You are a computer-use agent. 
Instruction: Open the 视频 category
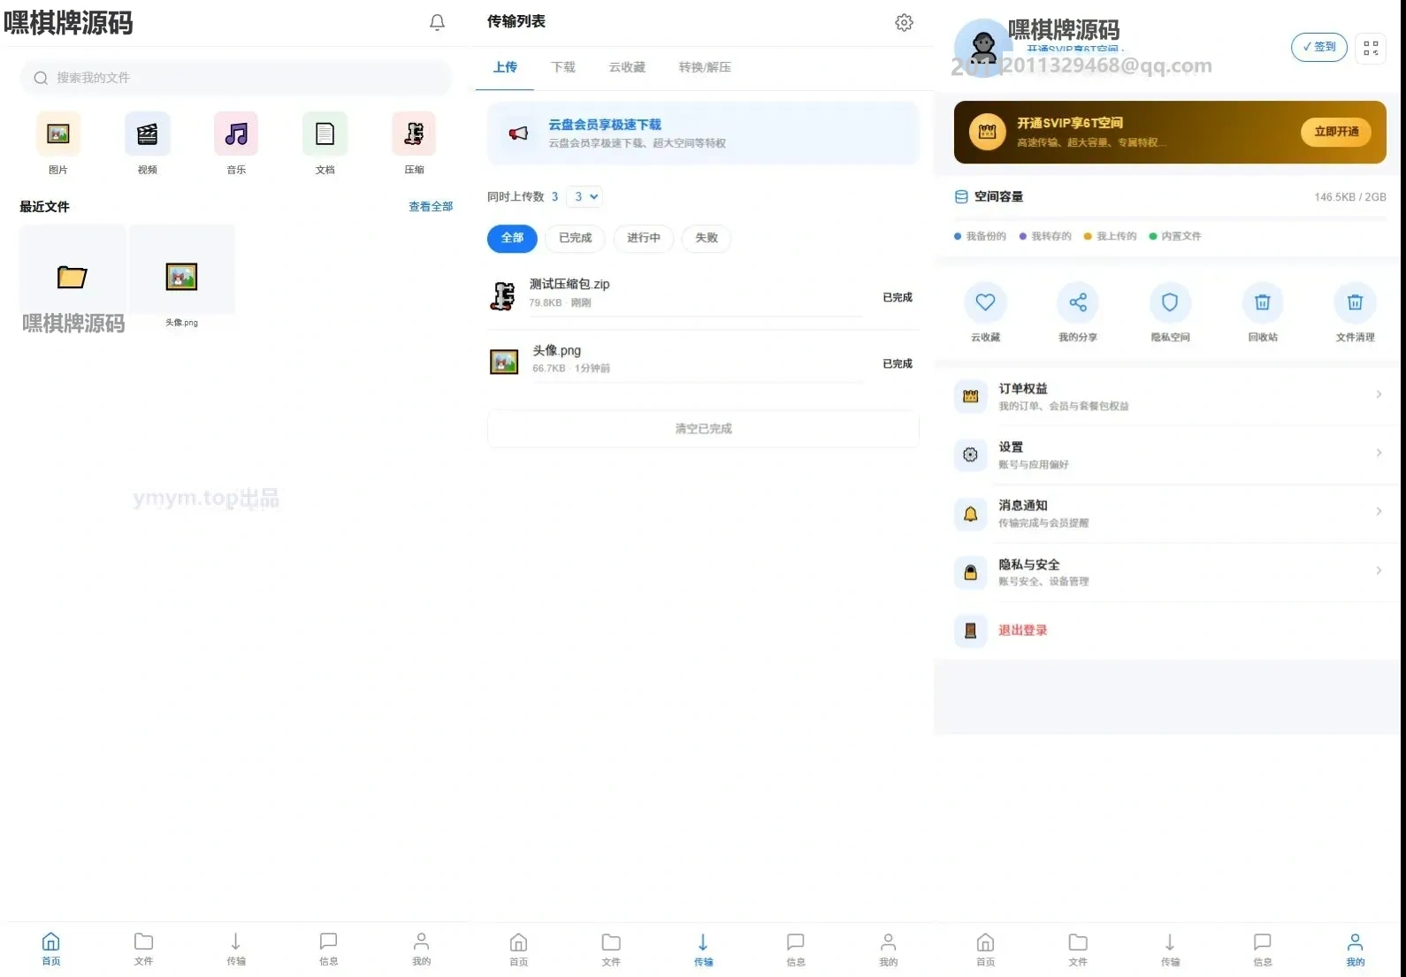coord(148,142)
